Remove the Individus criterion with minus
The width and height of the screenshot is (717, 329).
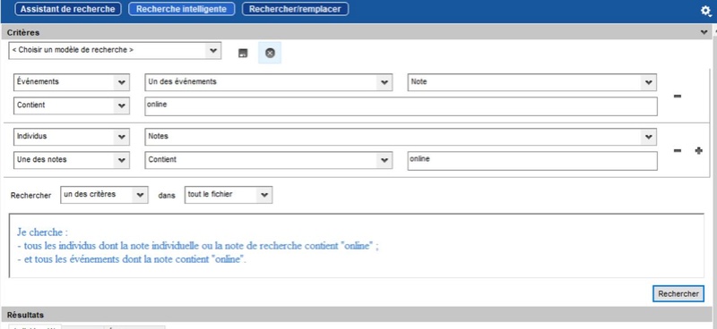coord(678,151)
